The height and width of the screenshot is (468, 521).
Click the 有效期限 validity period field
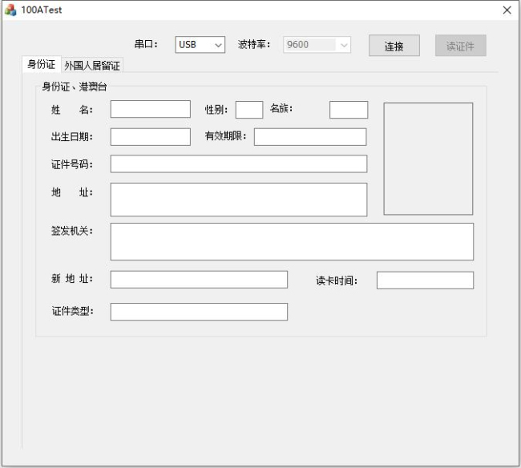click(x=309, y=136)
